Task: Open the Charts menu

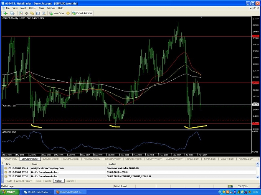Action: [32, 8]
